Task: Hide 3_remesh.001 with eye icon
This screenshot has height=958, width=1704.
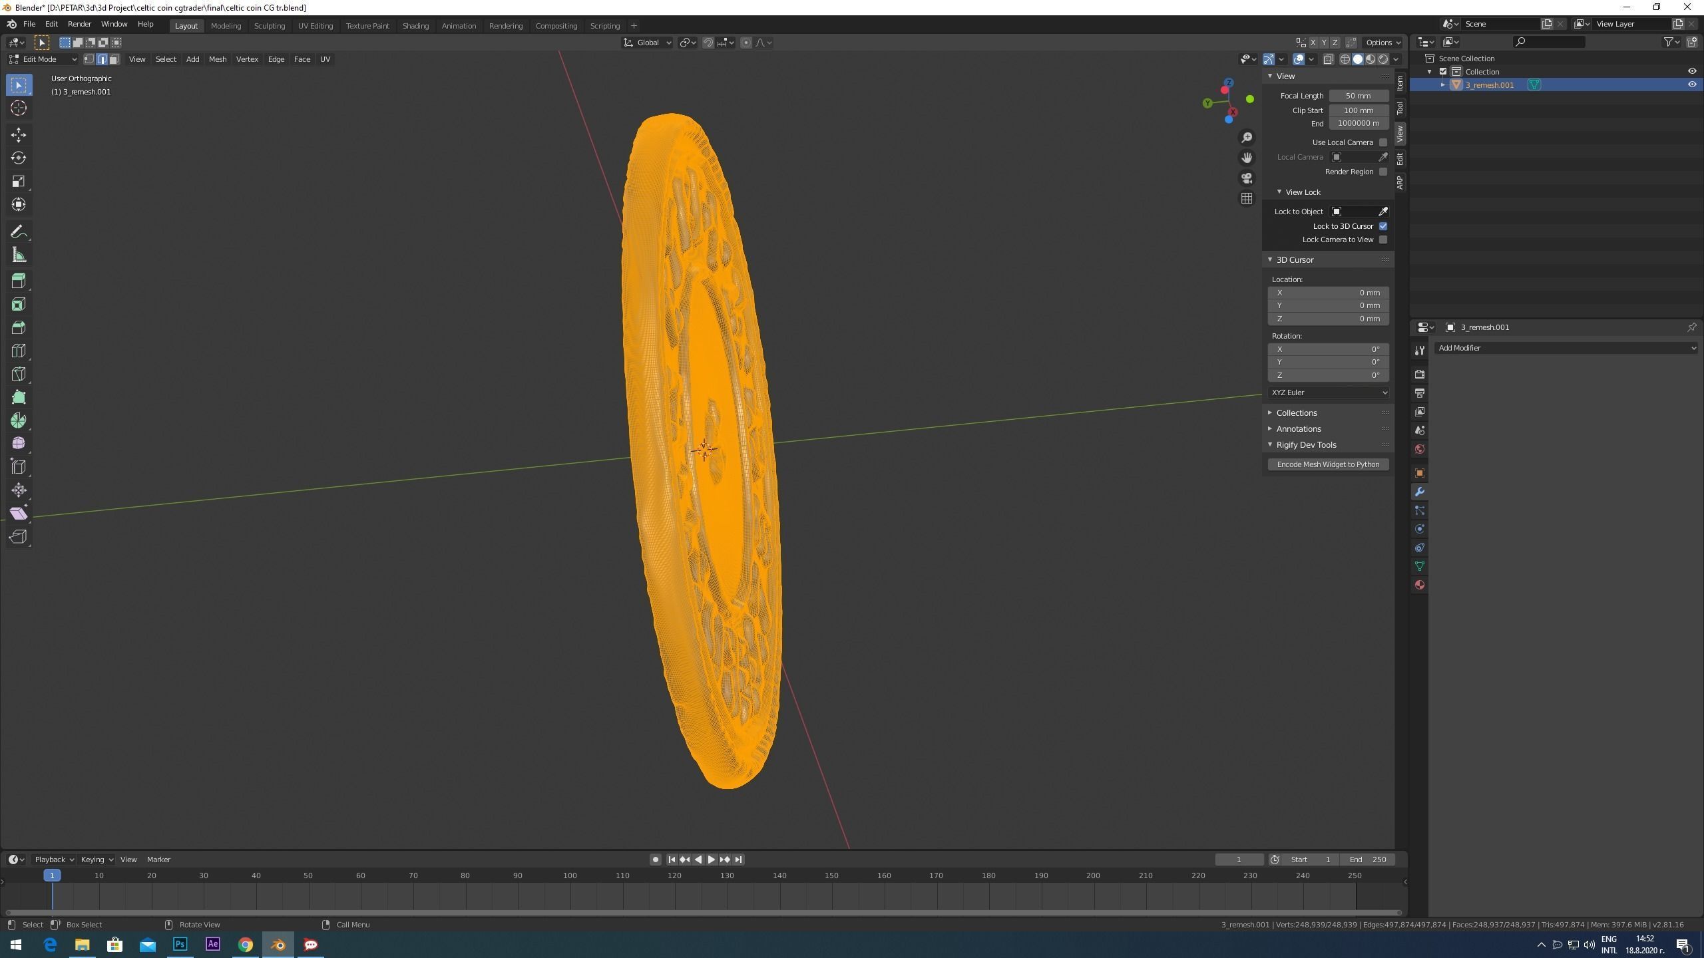Action: tap(1691, 84)
